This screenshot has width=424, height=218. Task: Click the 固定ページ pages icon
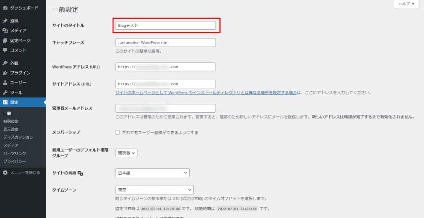[5, 40]
